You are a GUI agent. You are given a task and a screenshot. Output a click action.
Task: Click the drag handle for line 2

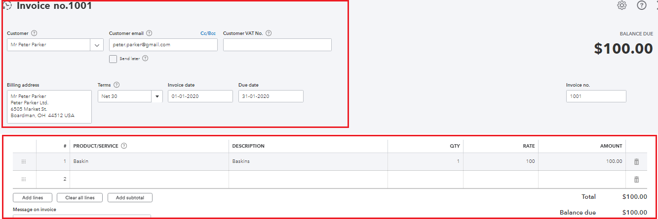point(24,180)
